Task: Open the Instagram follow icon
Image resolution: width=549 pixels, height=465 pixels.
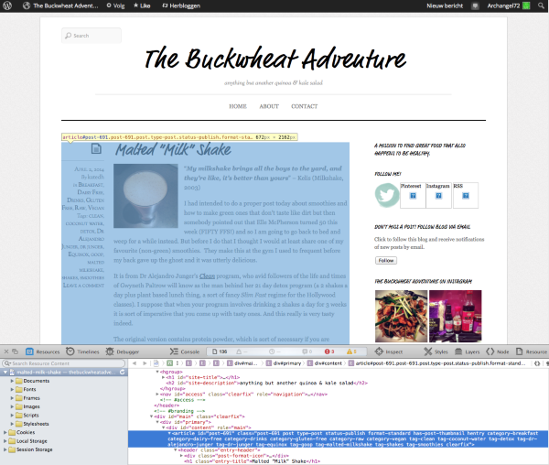Action: pos(438,195)
